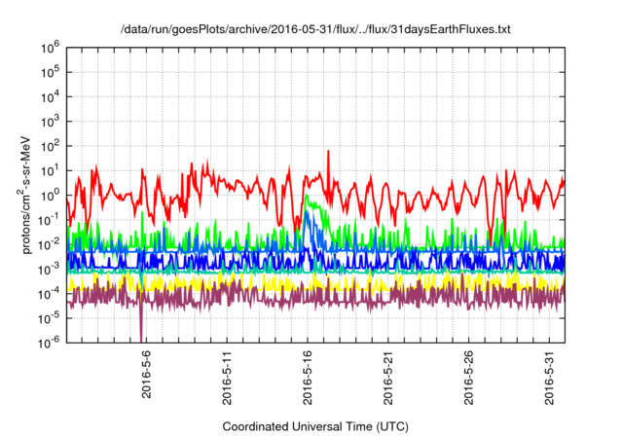Click the protons/cm²-s-sr-MeV axis label
The width and height of the screenshot is (623, 436).
(x=24, y=195)
